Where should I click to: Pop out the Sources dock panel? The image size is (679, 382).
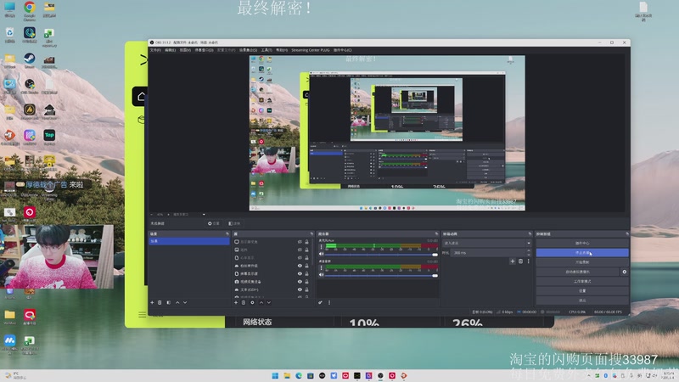click(311, 234)
